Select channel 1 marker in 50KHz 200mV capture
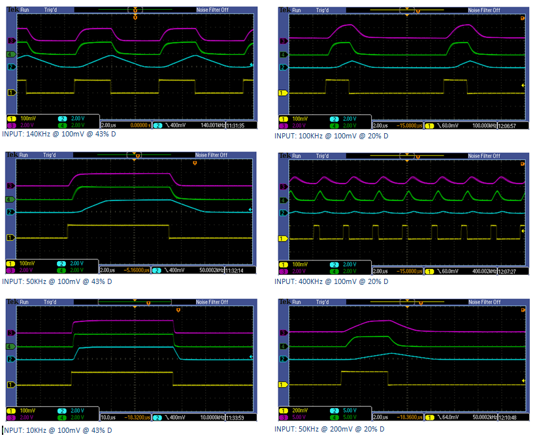537x442 pixels. [283, 385]
